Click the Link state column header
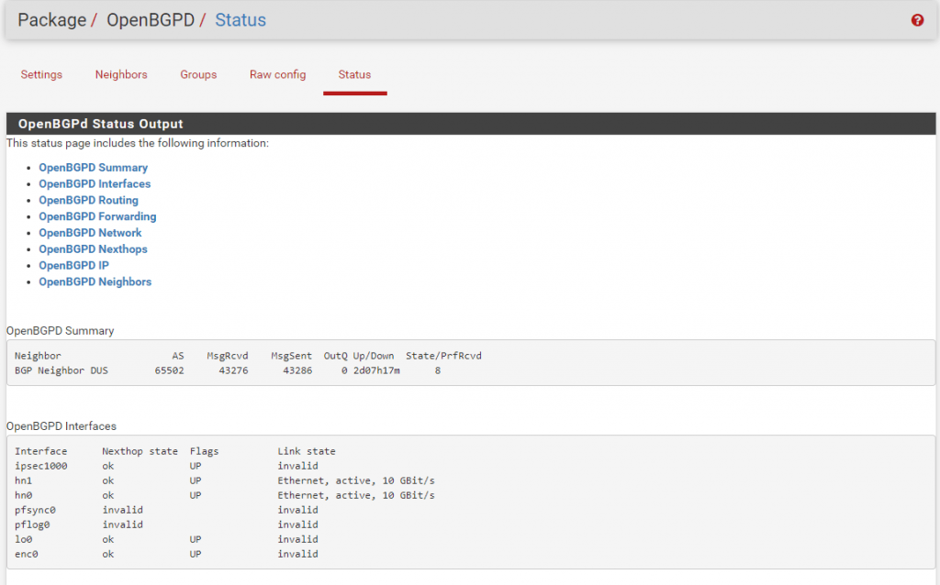 tap(307, 451)
